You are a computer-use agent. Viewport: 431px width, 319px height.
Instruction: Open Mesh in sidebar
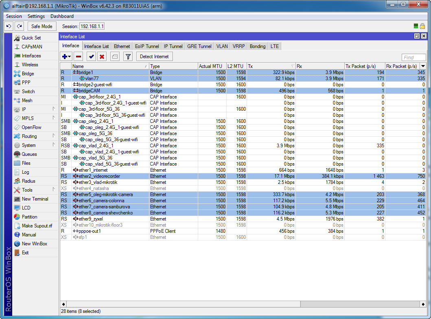pyautogui.click(x=27, y=101)
